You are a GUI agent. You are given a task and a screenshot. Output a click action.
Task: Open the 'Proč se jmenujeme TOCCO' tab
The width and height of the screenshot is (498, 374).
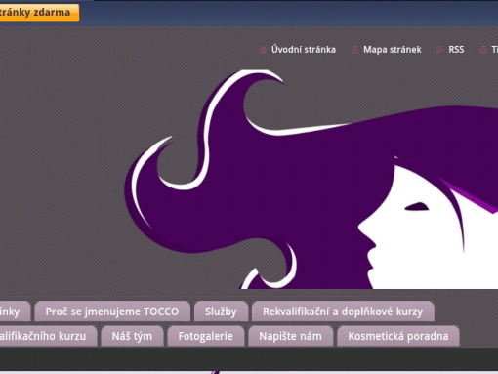(x=112, y=312)
